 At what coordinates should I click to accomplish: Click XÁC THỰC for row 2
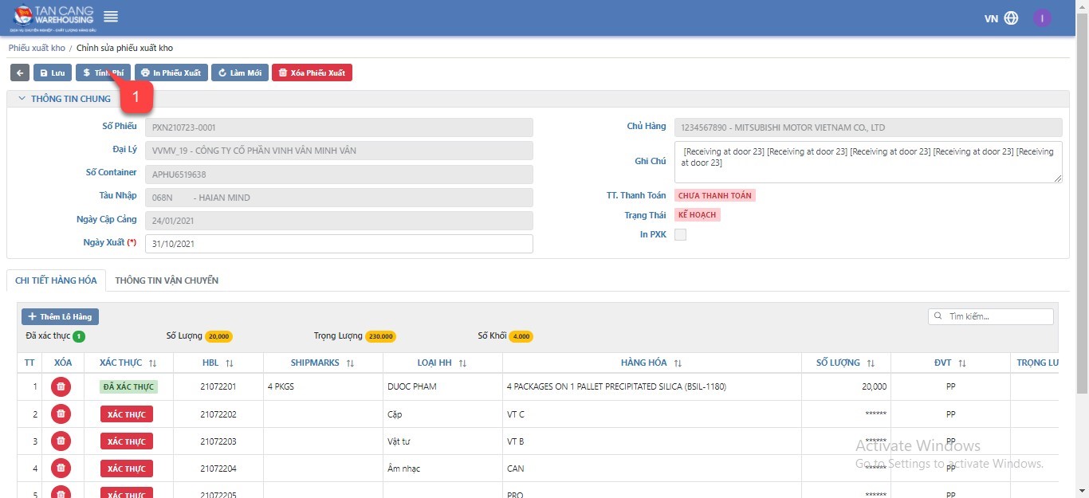(x=126, y=414)
